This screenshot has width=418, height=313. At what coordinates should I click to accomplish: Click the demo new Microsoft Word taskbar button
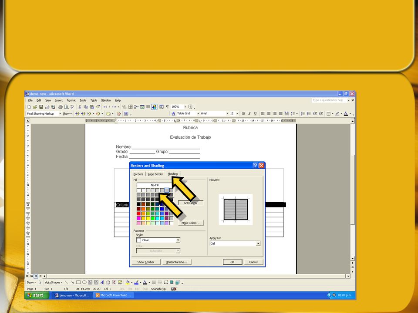click(72, 295)
